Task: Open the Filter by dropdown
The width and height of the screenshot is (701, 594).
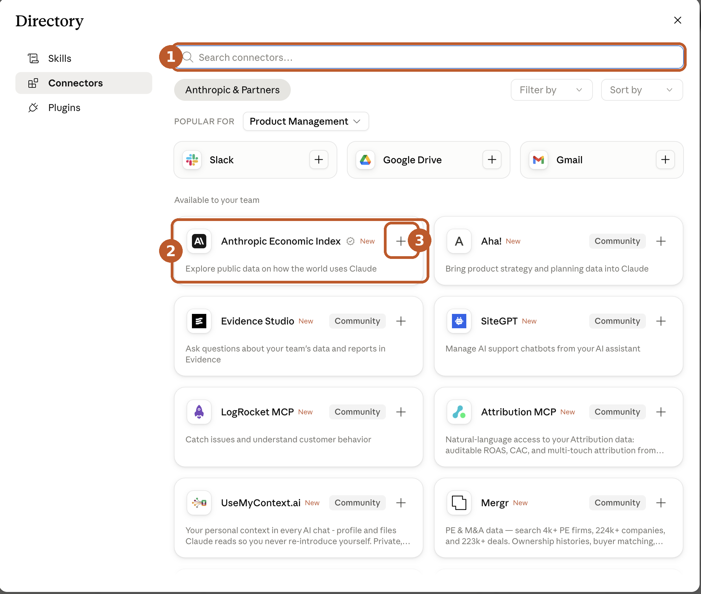Action: pyautogui.click(x=551, y=90)
